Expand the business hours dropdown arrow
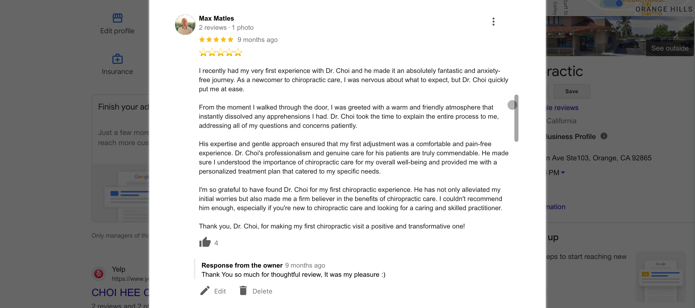 [563, 172]
